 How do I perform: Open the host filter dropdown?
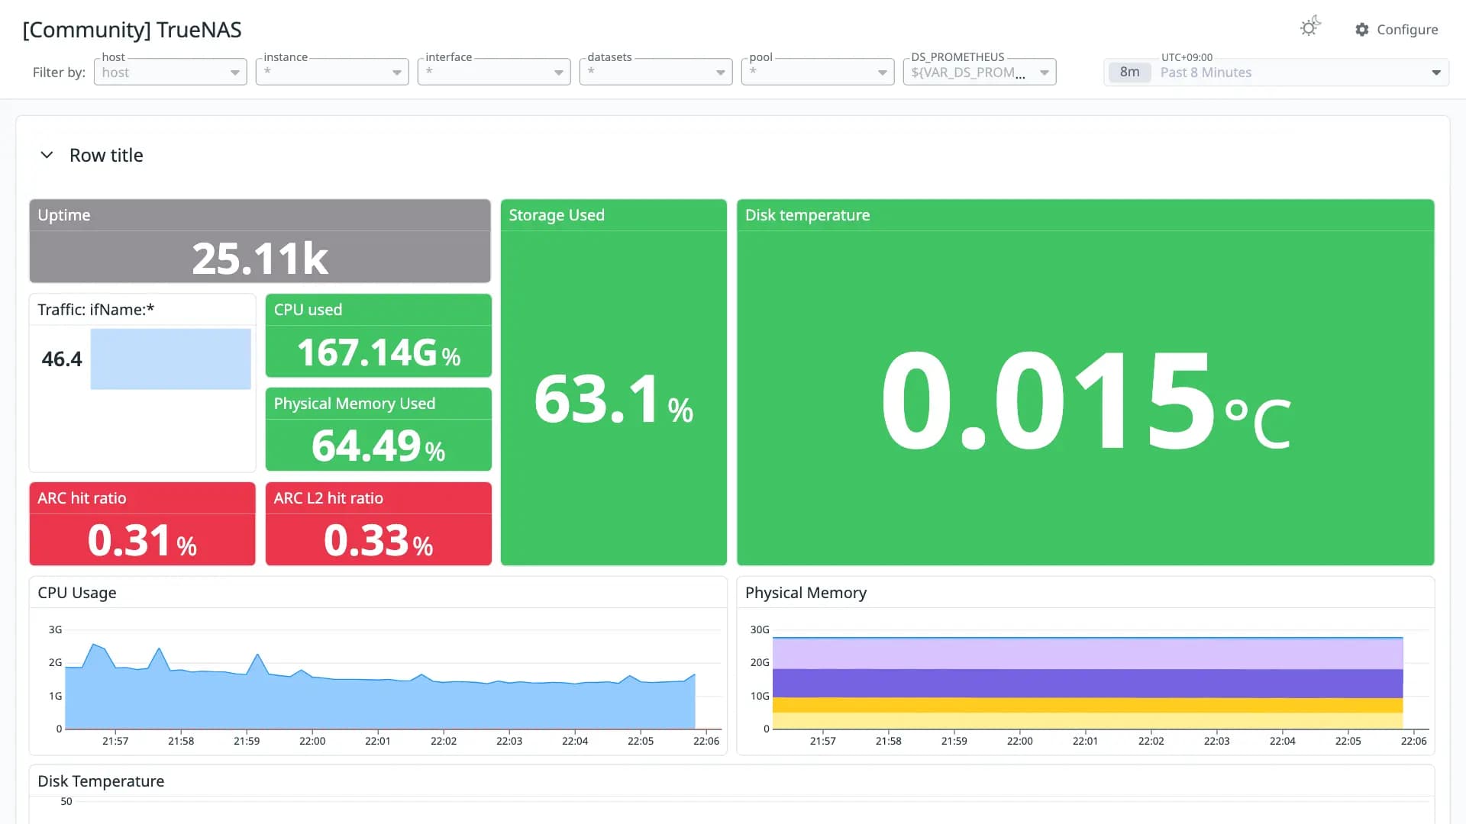coord(170,72)
